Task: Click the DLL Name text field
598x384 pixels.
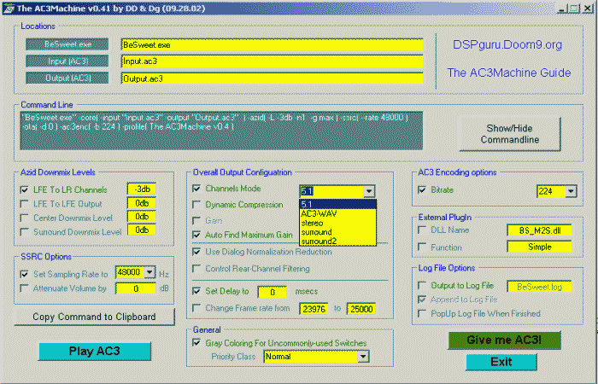Action: tap(538, 230)
